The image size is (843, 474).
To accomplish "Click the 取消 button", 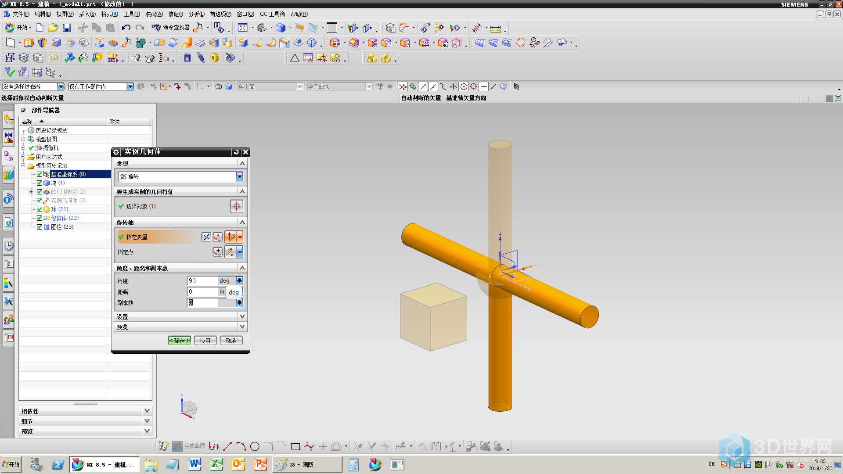I will [231, 341].
